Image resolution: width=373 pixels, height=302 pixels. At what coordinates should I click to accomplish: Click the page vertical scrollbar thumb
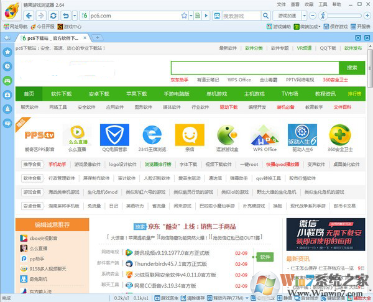click(370, 69)
